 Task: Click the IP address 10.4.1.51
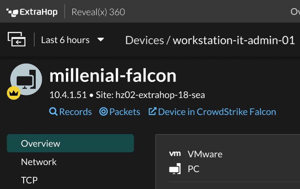pos(68,95)
